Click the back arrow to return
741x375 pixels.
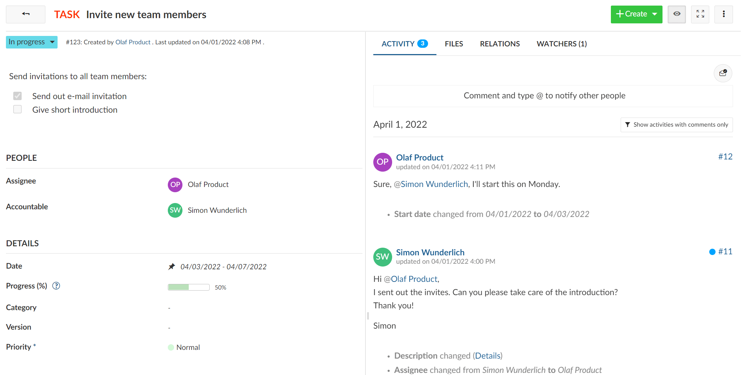pyautogui.click(x=25, y=14)
